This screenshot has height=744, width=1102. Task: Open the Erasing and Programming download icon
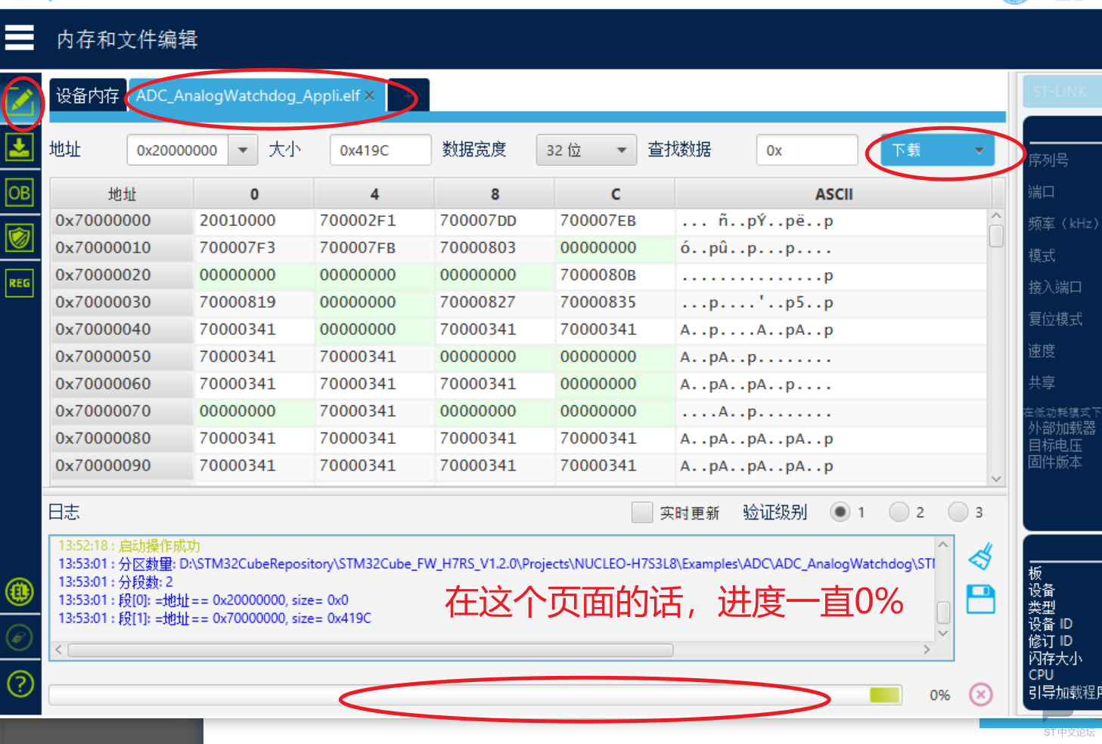20,147
